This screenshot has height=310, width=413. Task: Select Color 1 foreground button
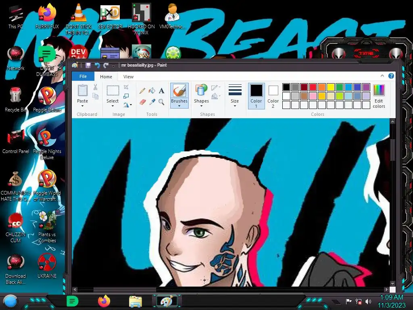pos(256,96)
